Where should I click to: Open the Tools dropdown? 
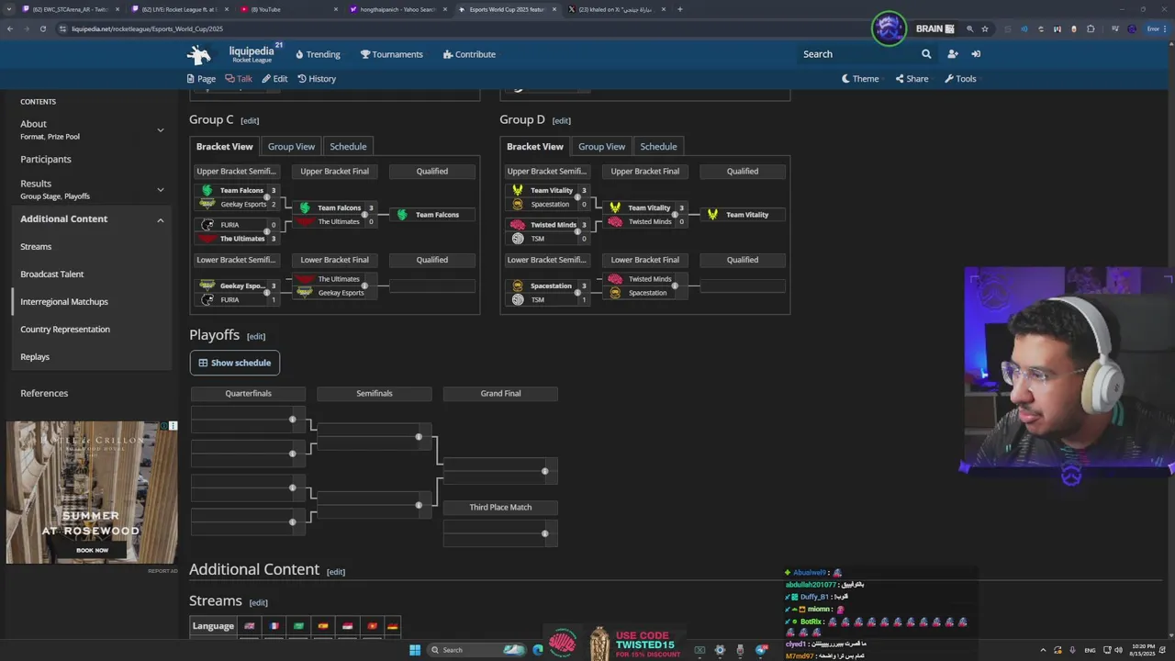click(x=960, y=79)
